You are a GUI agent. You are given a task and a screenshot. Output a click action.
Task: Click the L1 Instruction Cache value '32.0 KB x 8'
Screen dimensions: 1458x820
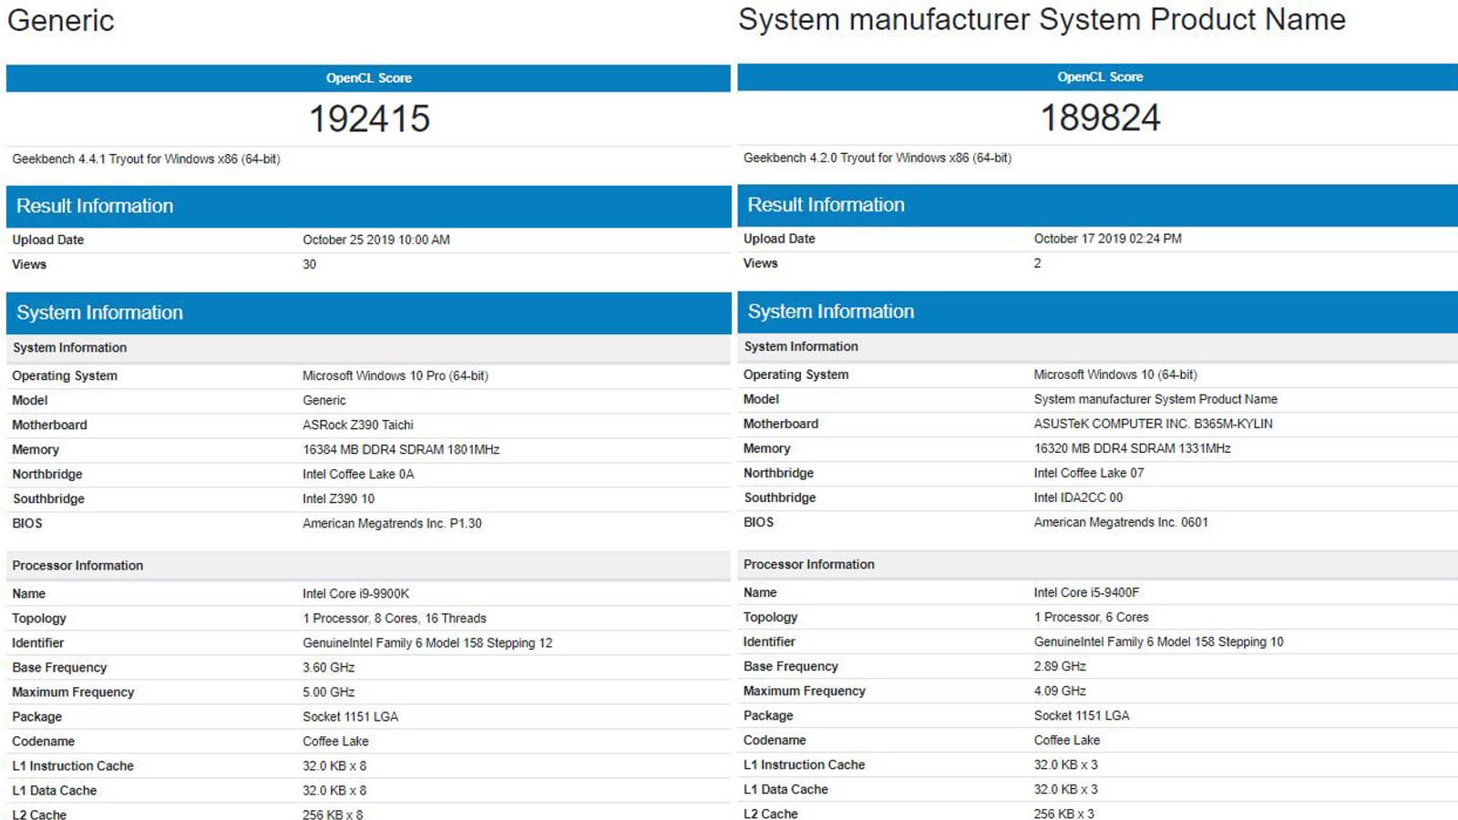point(334,766)
